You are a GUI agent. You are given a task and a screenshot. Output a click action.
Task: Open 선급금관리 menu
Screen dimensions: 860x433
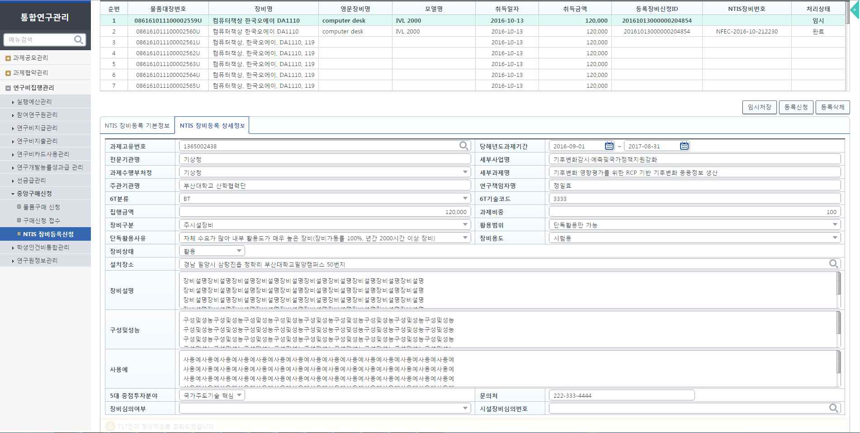click(31, 181)
